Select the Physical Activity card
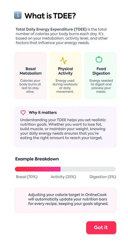This screenshot has width=128, height=245. (65, 75)
